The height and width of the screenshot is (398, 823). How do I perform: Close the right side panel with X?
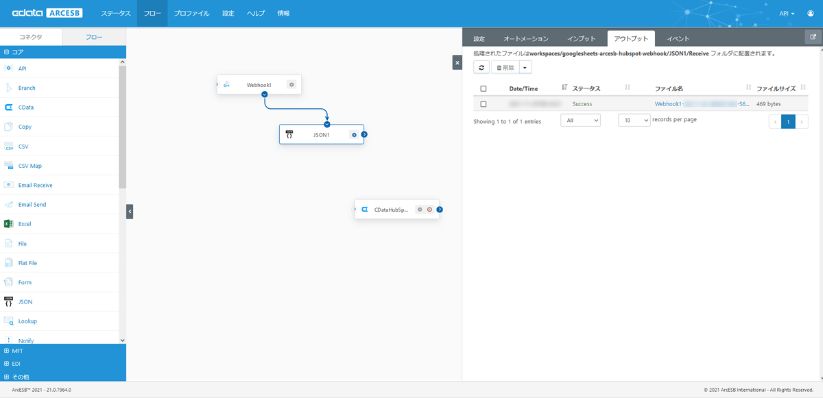click(x=457, y=62)
